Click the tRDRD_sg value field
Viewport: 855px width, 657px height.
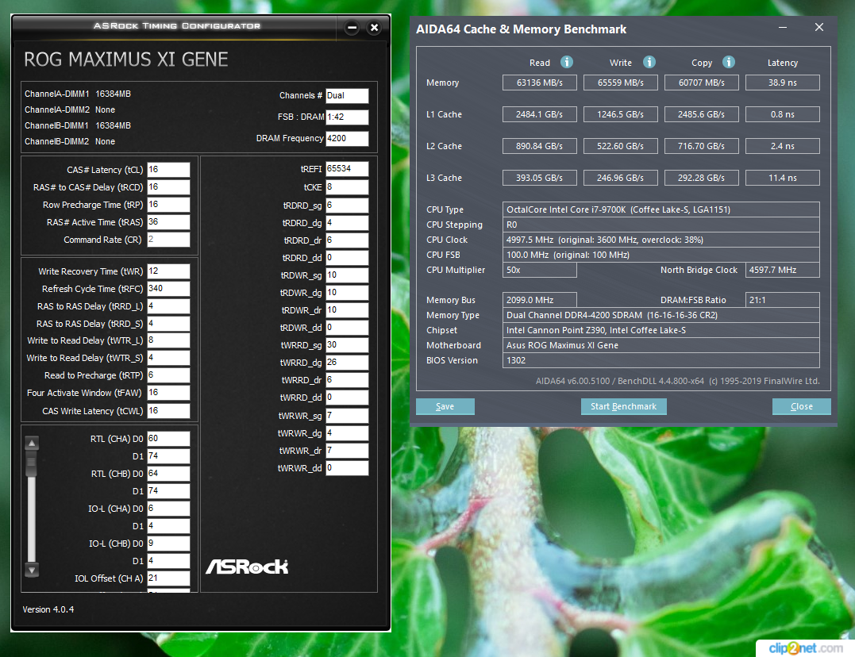click(348, 206)
